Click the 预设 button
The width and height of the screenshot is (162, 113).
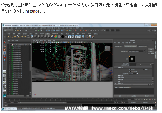pos(151,51)
